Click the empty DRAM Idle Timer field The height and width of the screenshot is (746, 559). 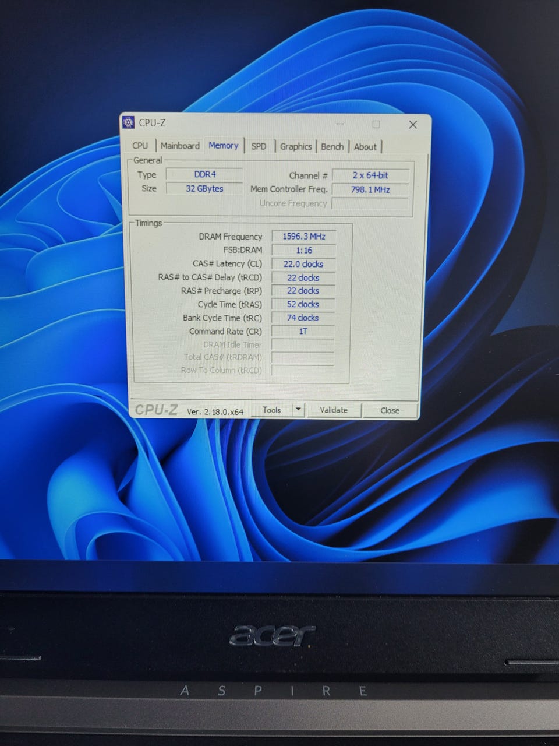(303, 344)
